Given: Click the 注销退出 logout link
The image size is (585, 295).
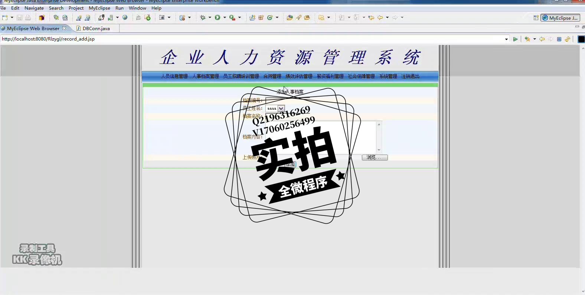Looking at the screenshot, I should click(410, 76).
